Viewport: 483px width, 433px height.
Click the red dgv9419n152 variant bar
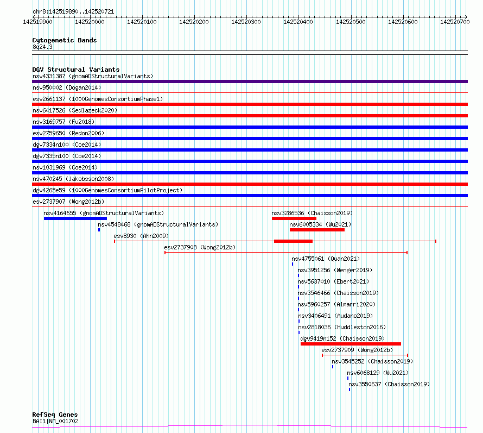[x=351, y=344]
